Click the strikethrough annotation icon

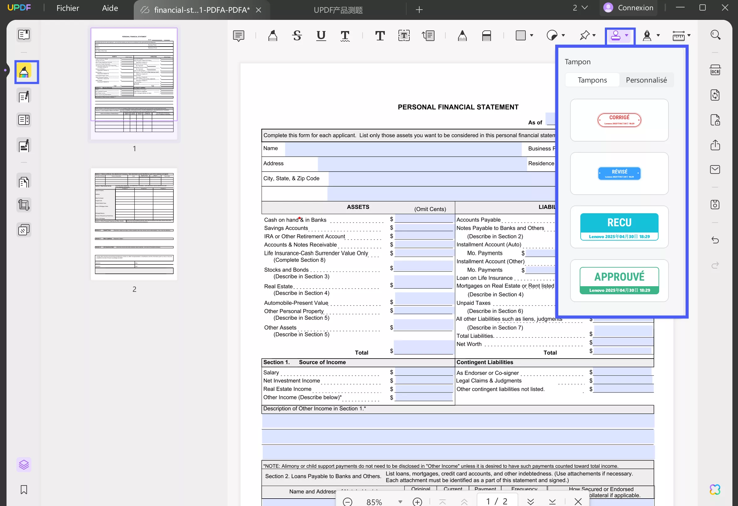297,36
